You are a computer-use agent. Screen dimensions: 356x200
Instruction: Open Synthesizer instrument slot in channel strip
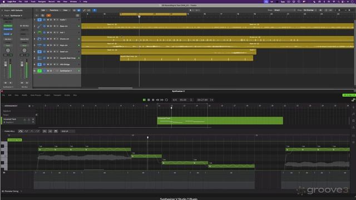coord(8,26)
